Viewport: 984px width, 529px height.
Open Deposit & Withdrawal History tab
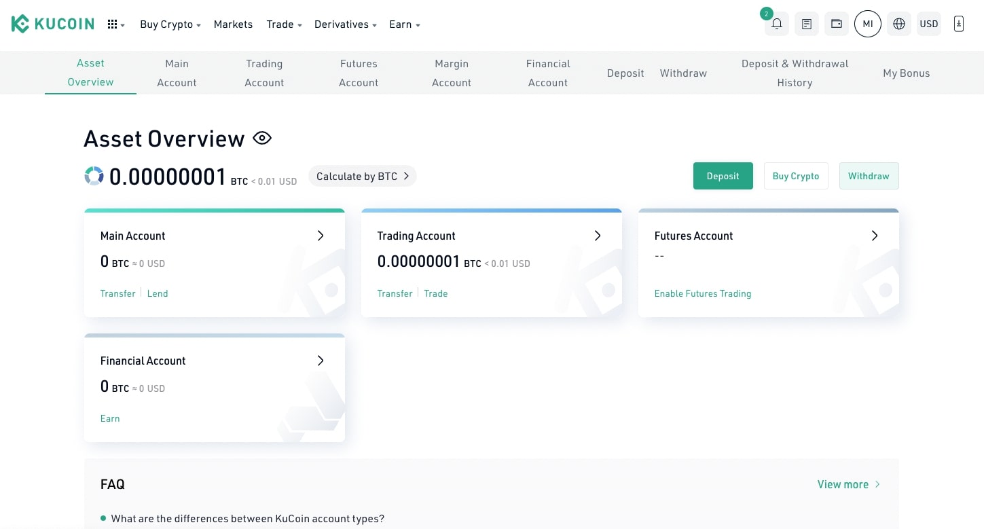[795, 73]
